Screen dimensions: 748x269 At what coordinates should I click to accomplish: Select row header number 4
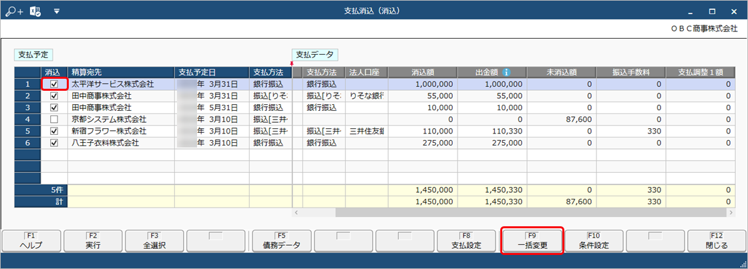(x=27, y=119)
